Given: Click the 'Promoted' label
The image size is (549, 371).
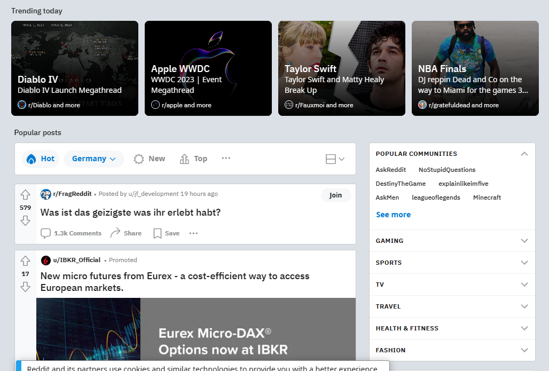Looking at the screenshot, I should click(x=123, y=260).
